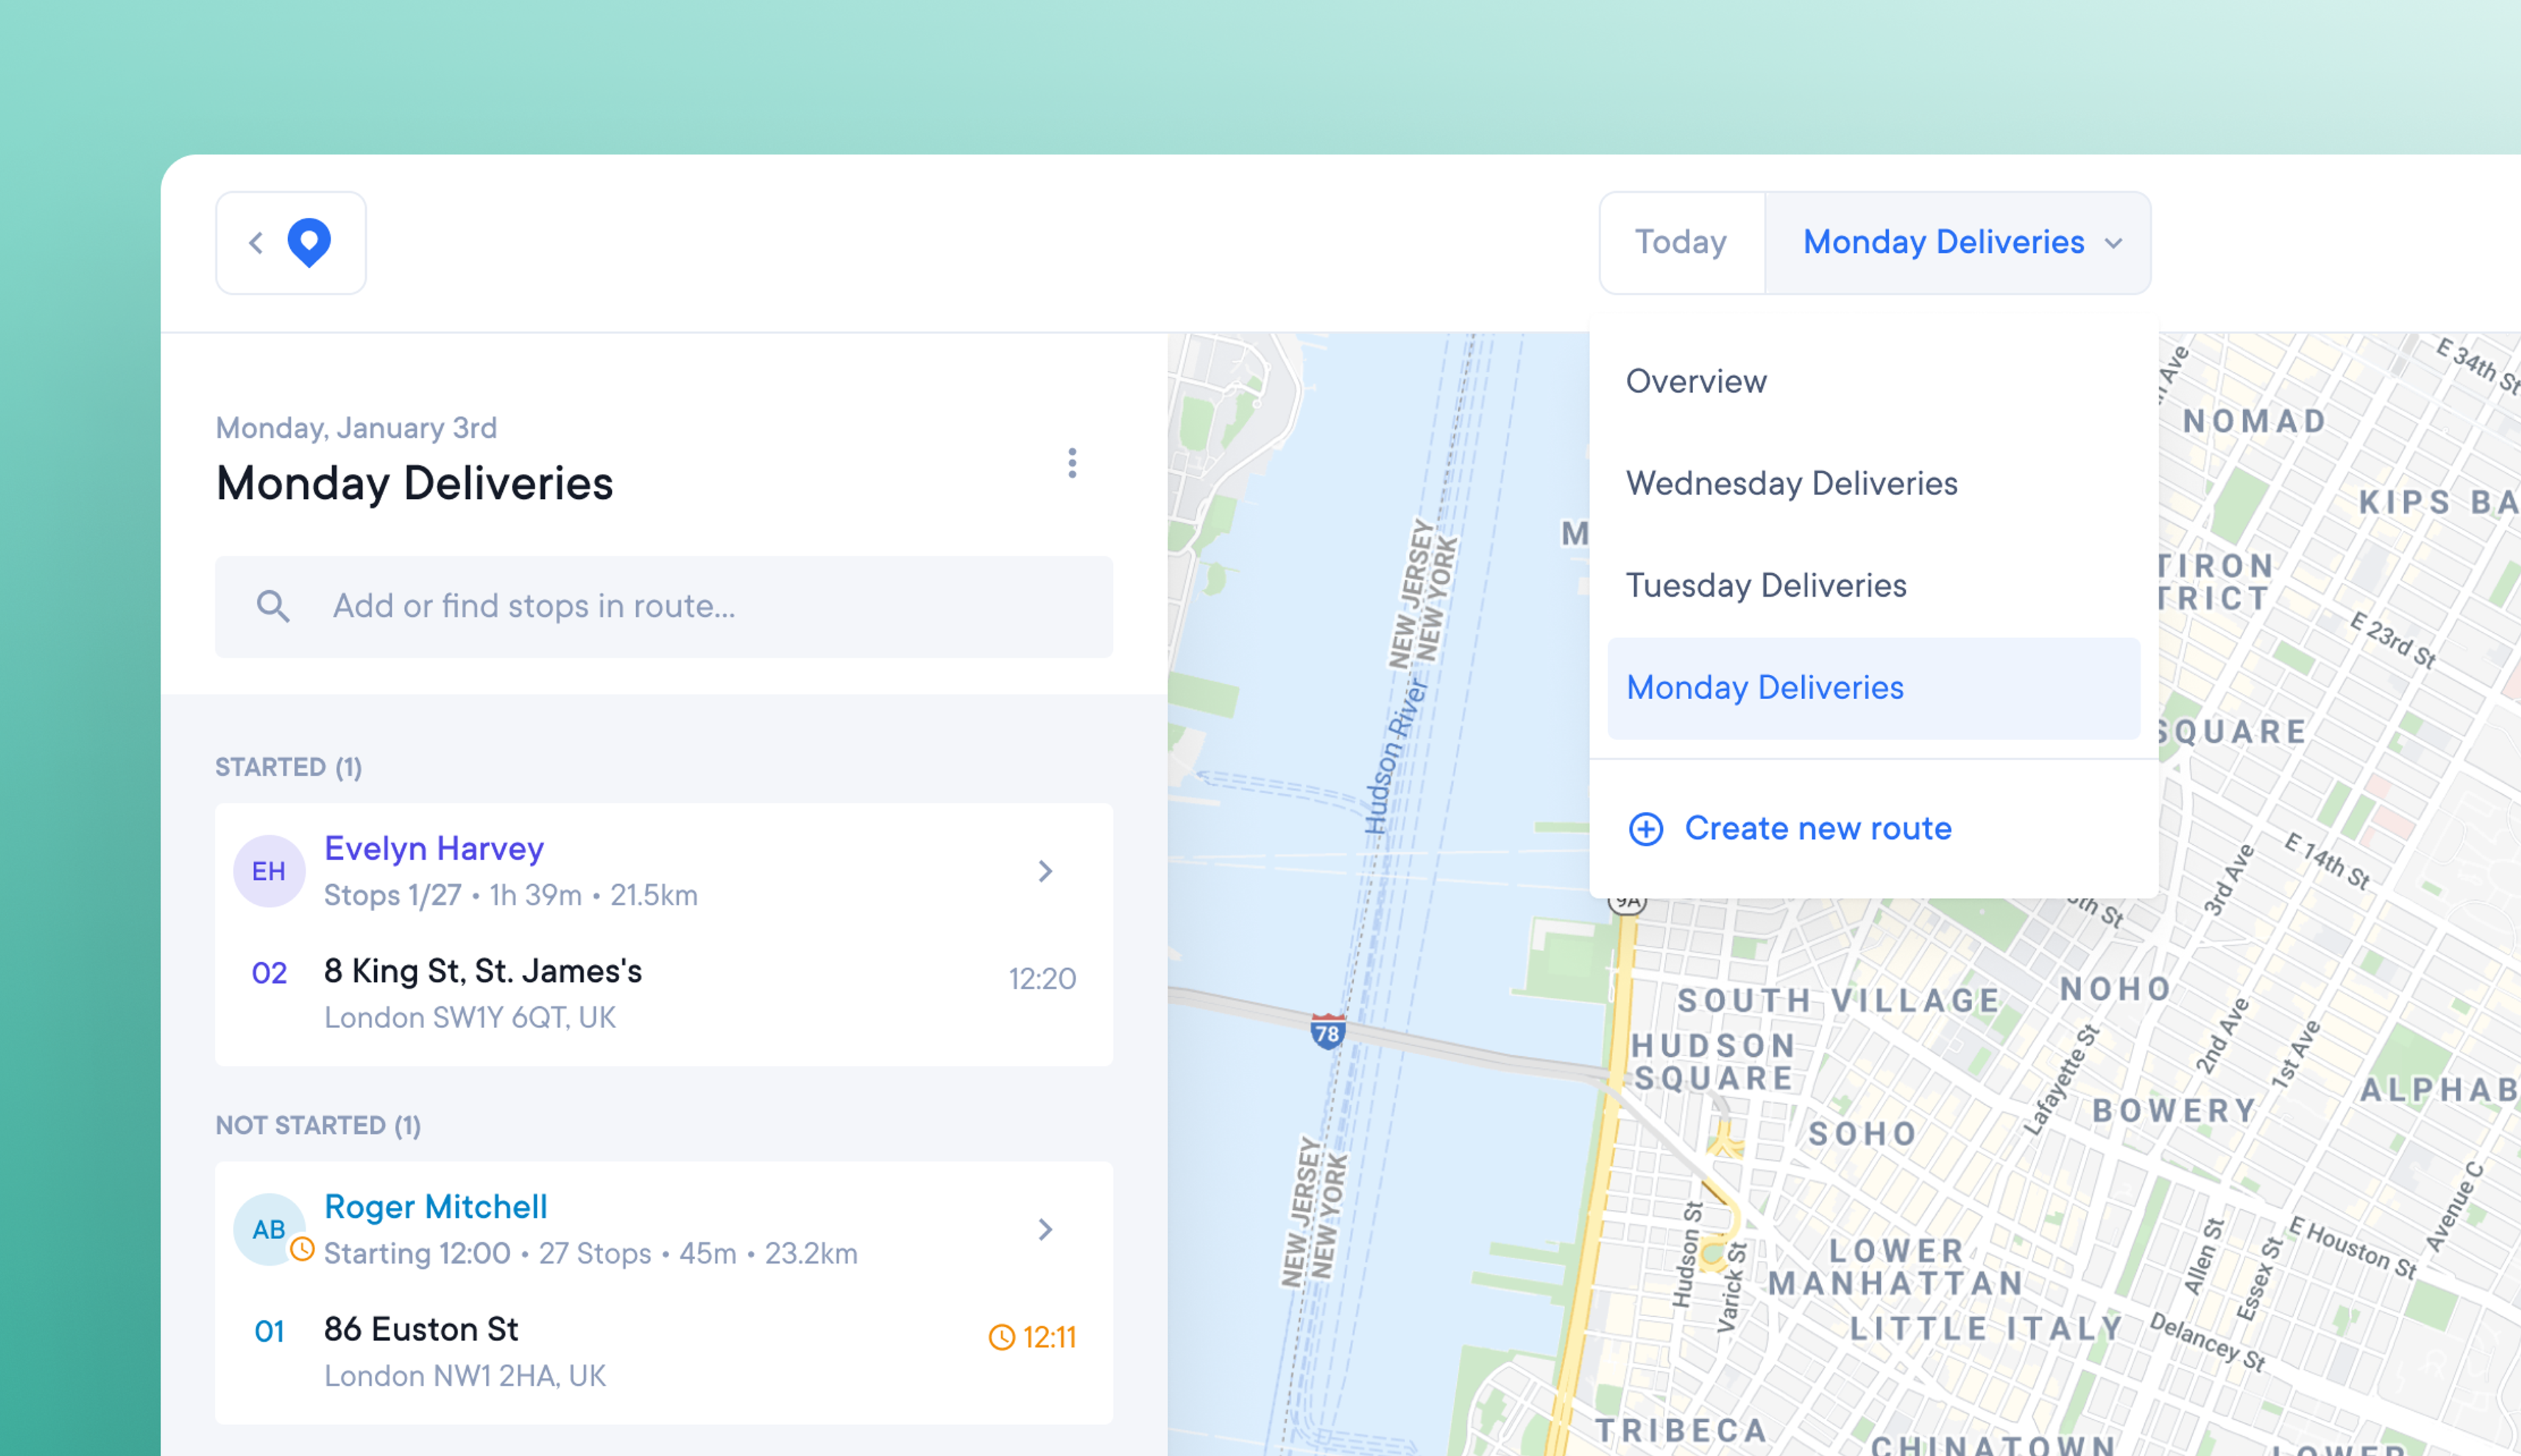
Task: Click London SW1Y 6QT, UK address line
Action: 470,1018
